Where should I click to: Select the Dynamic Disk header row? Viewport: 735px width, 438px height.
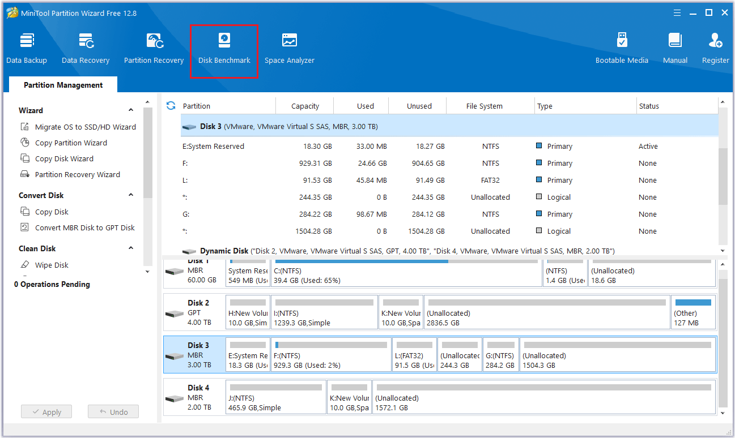point(449,251)
